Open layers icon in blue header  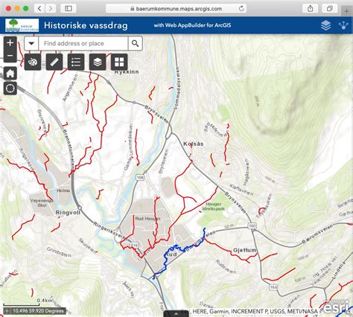325,25
